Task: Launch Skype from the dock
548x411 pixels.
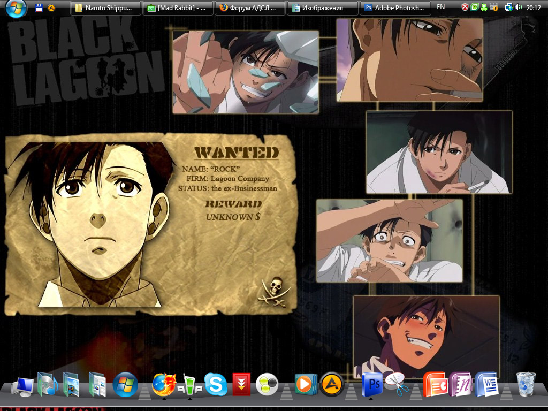Action: click(216, 384)
